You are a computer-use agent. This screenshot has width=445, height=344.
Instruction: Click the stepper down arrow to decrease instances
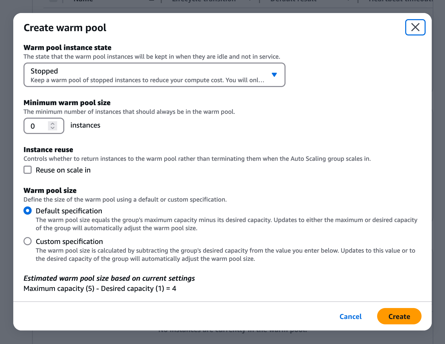pos(53,128)
